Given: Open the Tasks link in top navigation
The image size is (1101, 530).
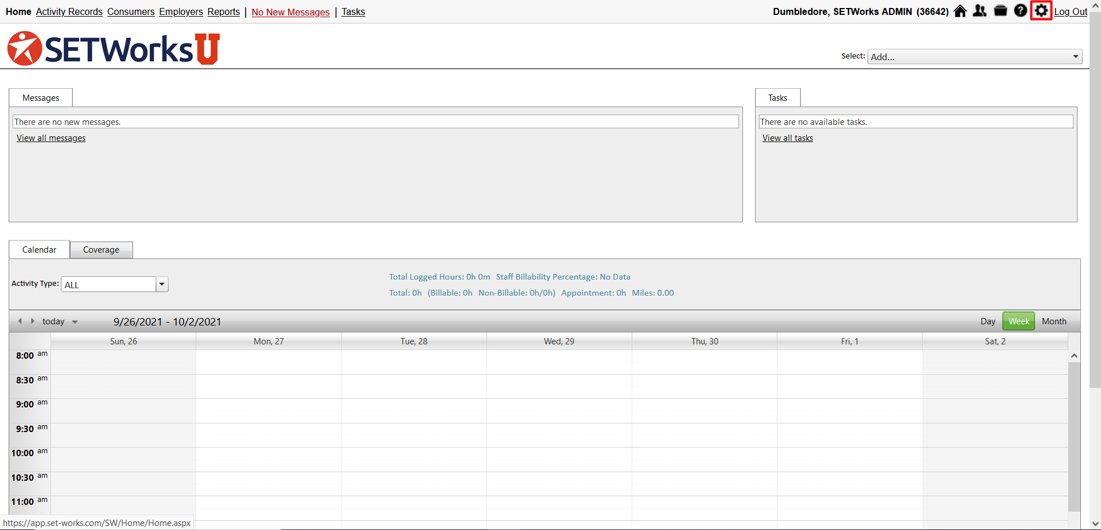Looking at the screenshot, I should 353,11.
